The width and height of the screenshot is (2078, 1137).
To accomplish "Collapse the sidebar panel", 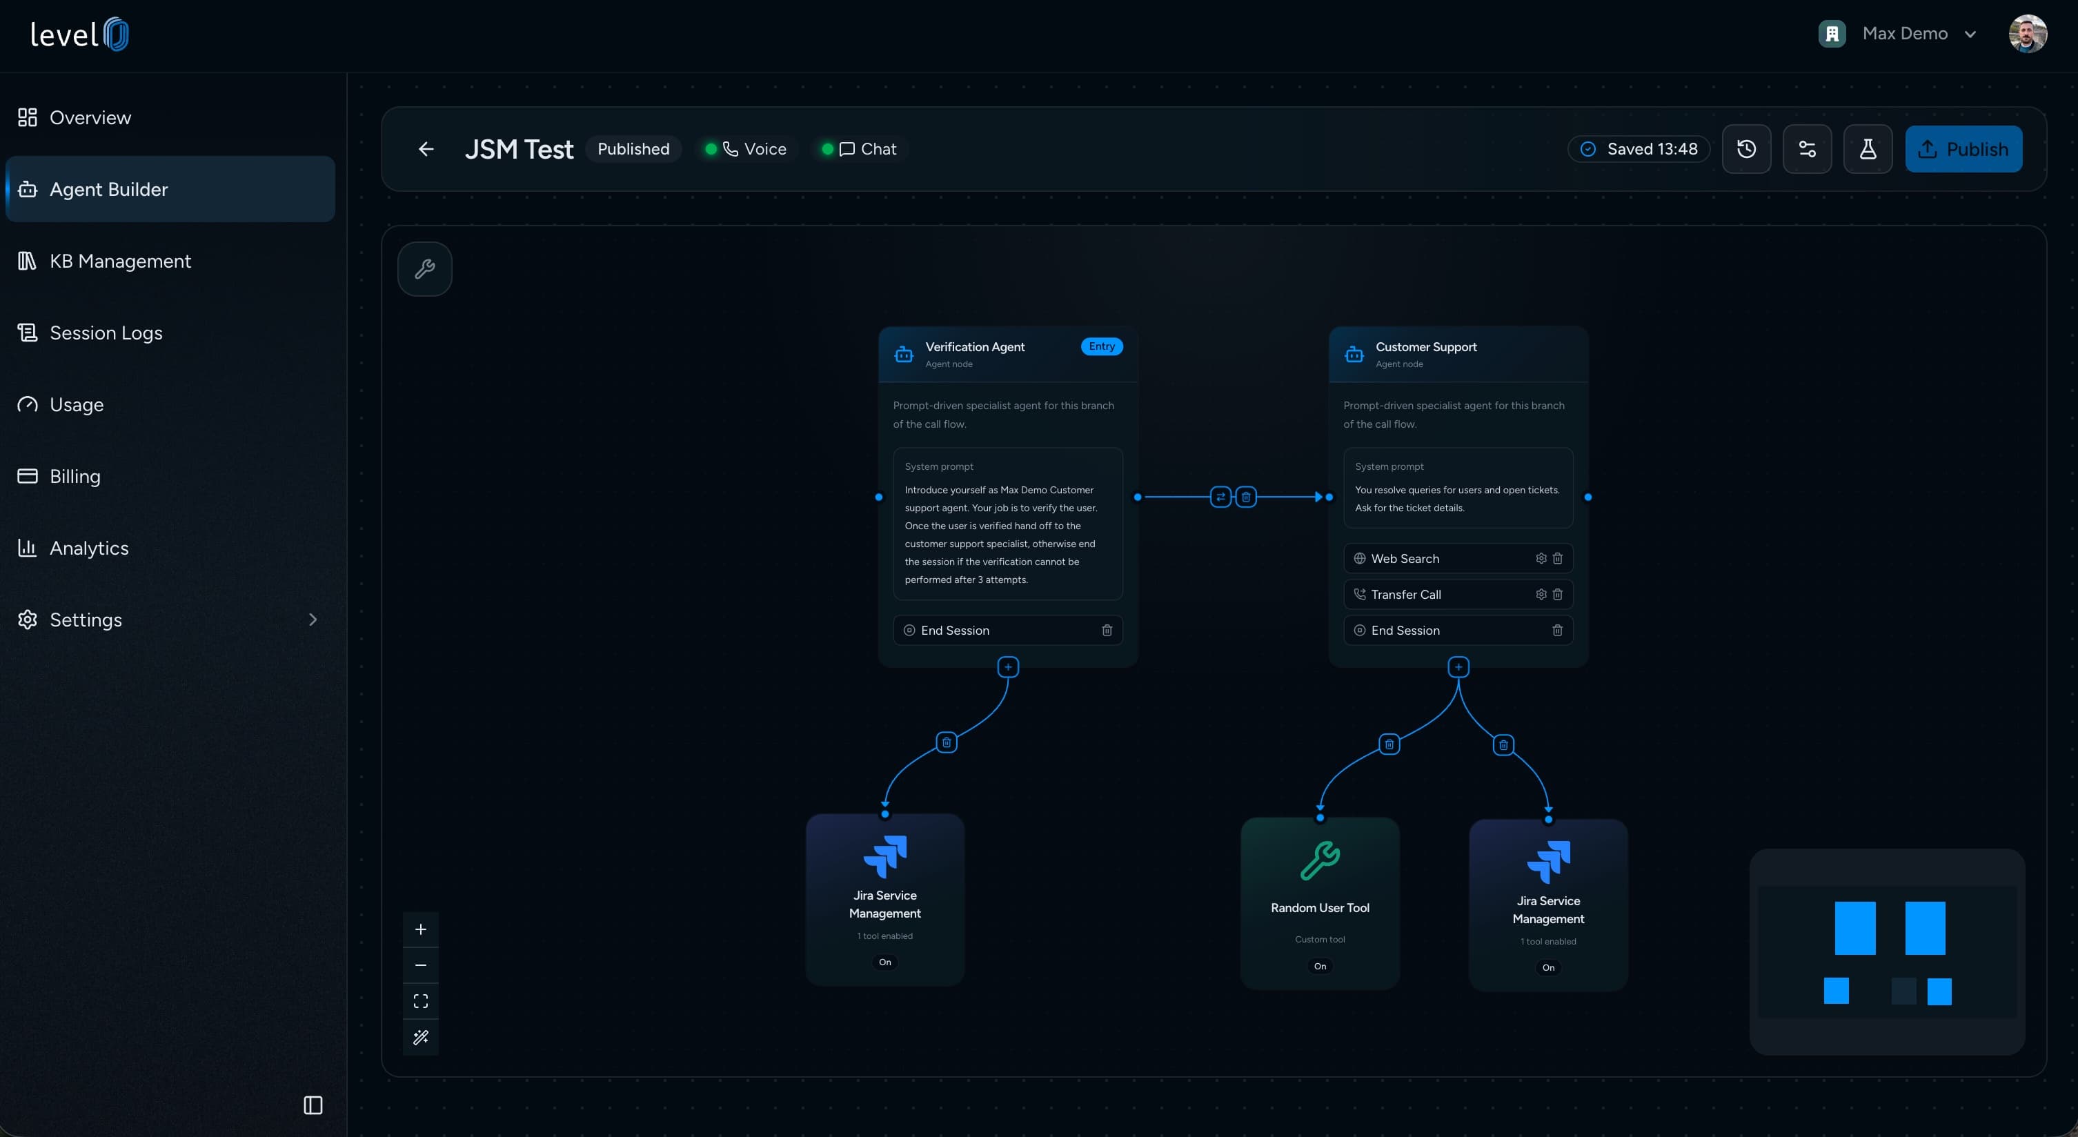I will pos(313,1105).
